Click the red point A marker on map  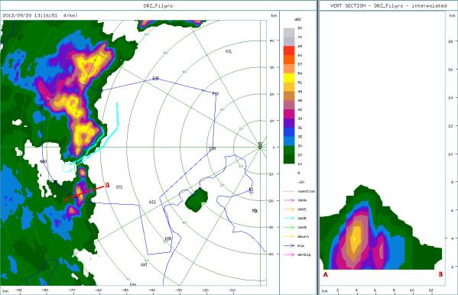pyautogui.click(x=67, y=200)
